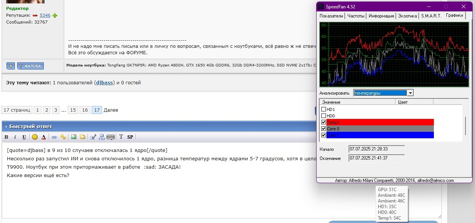Viewport: 475px width, 223px height.
Task: Go to forum page 3
Action: [56, 110]
